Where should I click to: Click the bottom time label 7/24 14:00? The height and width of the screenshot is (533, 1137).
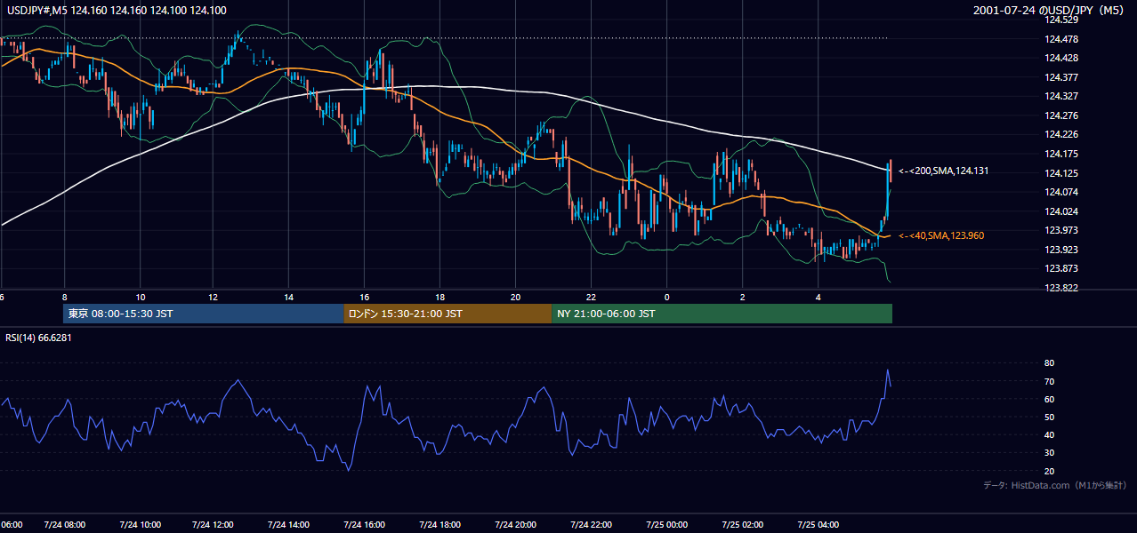pos(290,525)
